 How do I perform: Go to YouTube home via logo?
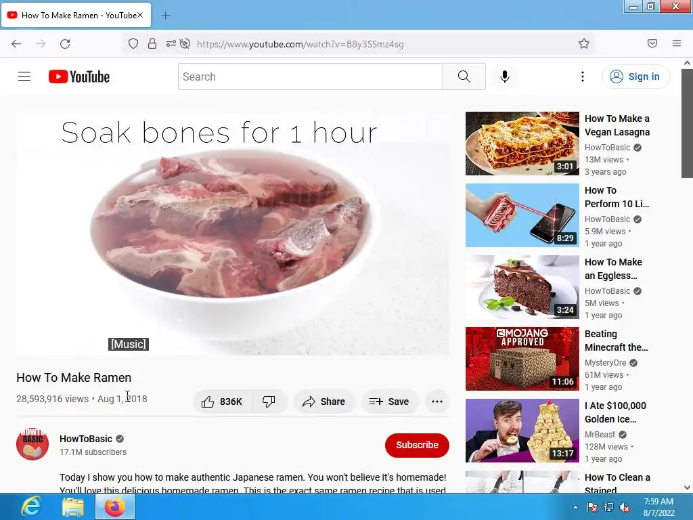tap(79, 77)
